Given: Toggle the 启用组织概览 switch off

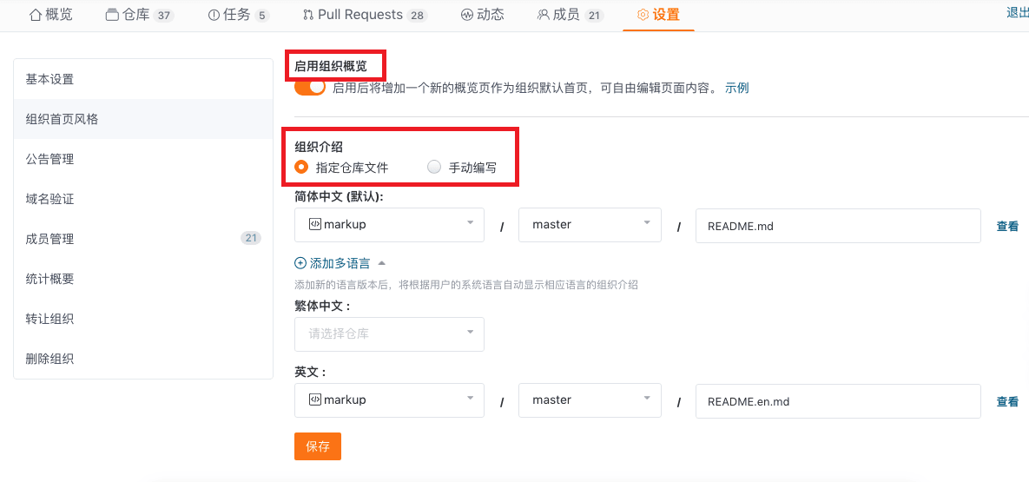Looking at the screenshot, I should pyautogui.click(x=310, y=88).
